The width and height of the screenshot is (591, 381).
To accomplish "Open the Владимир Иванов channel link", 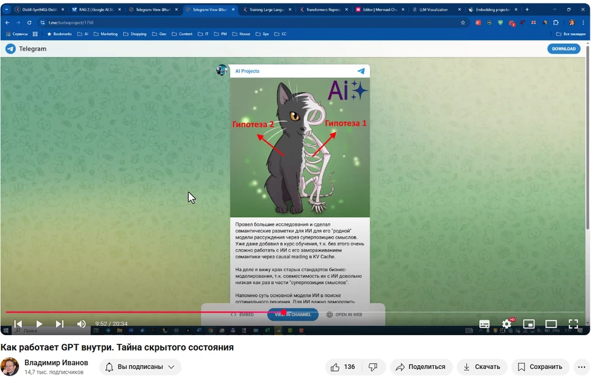I will [x=56, y=363].
